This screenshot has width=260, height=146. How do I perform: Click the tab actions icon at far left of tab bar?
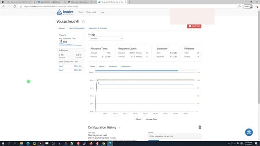(3, 2)
